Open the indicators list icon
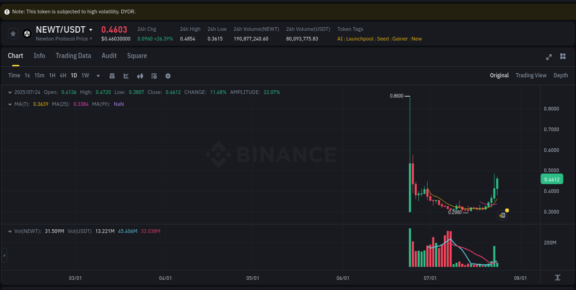The width and height of the screenshot is (576, 290). (x=154, y=75)
